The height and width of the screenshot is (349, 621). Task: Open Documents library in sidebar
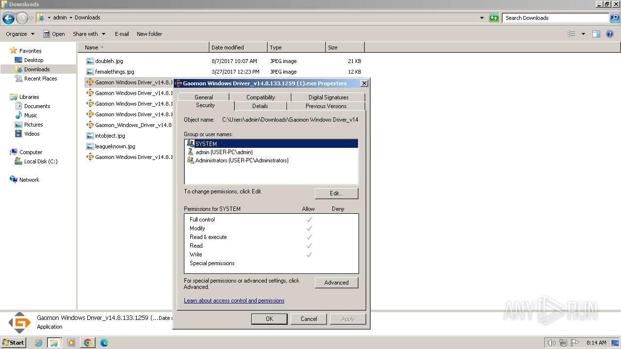(37, 106)
